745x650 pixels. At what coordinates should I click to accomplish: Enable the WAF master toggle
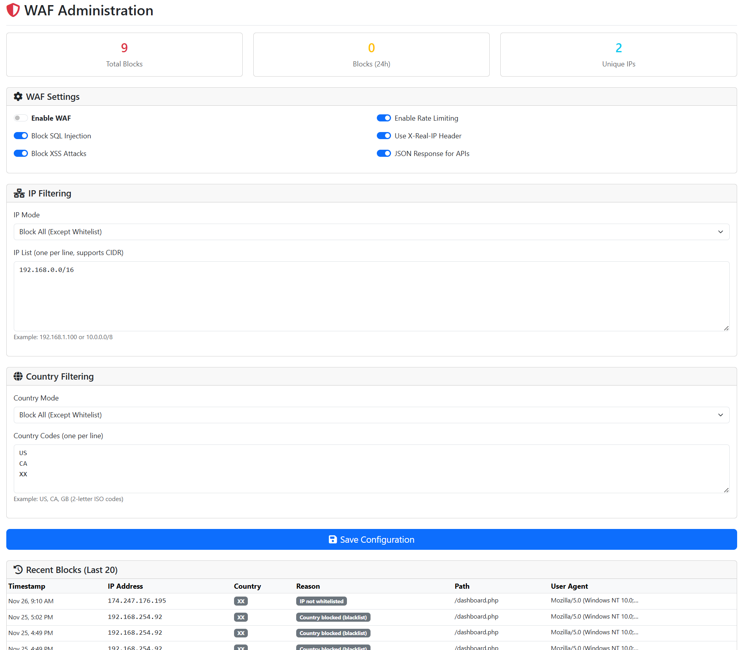tap(20, 118)
